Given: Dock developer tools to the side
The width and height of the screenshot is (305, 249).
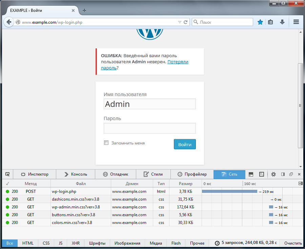Looking at the screenshot, I should [x=283, y=174].
